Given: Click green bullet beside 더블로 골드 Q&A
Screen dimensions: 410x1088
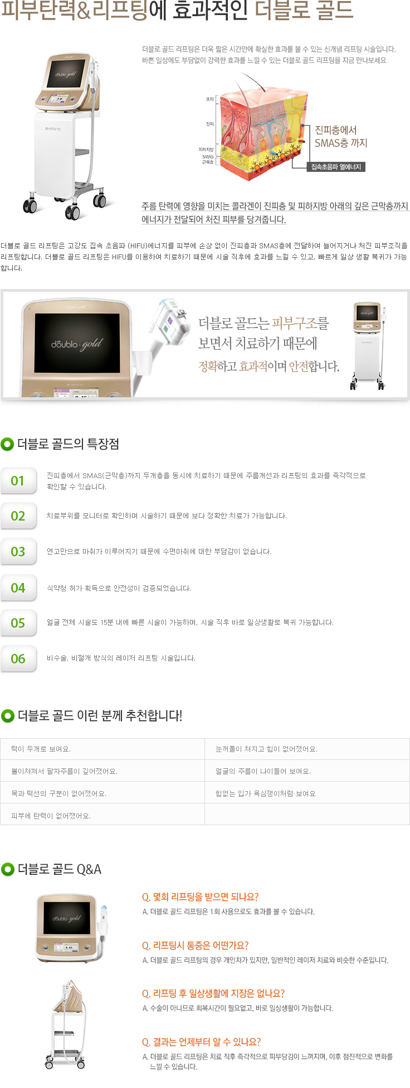Looking at the screenshot, I should 7,869.
